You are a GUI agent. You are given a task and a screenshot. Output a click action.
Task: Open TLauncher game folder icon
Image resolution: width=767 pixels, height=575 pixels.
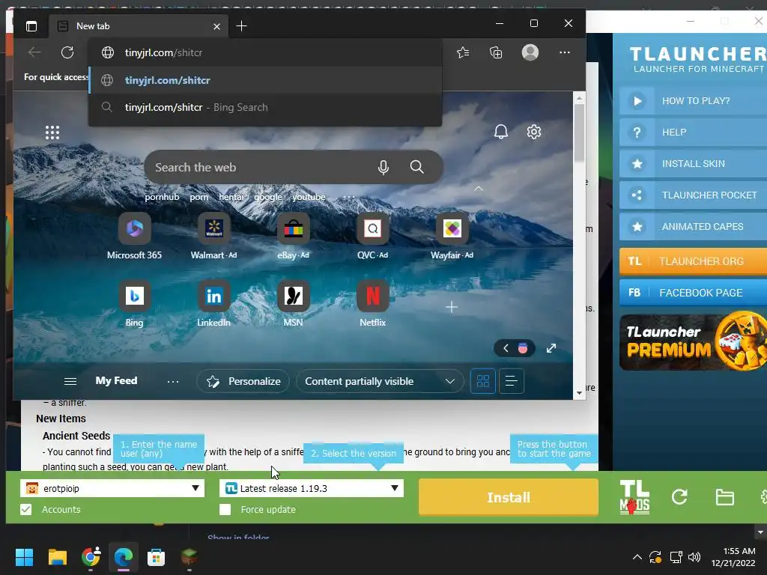click(724, 497)
